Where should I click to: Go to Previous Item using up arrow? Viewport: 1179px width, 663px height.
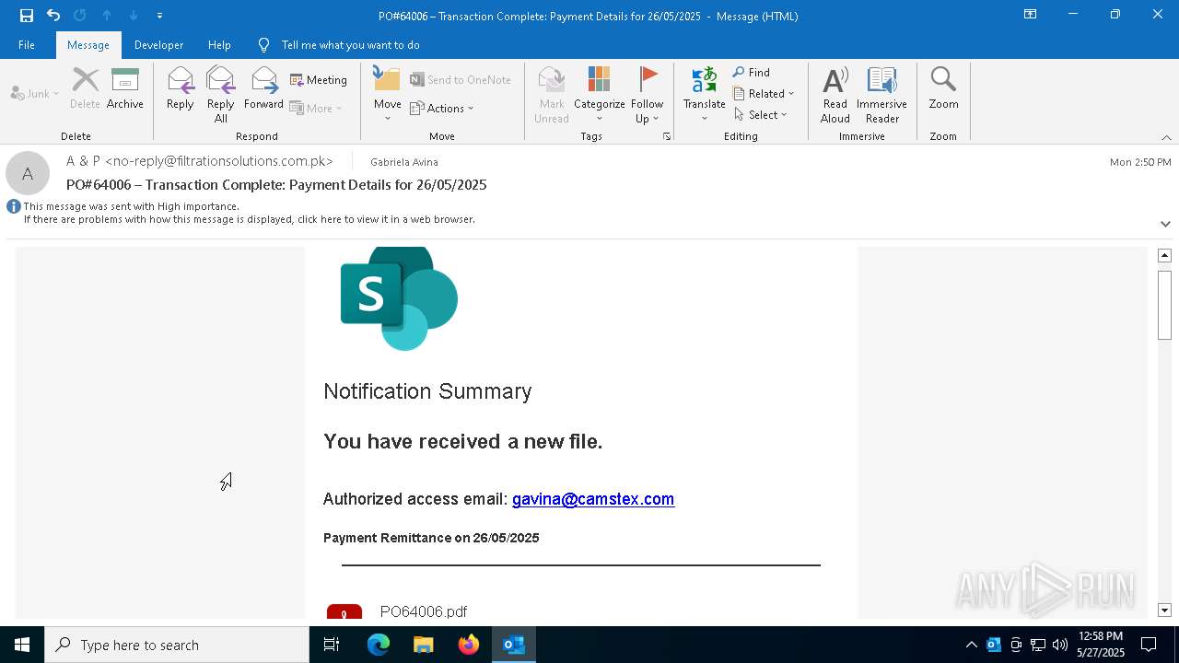[107, 16]
